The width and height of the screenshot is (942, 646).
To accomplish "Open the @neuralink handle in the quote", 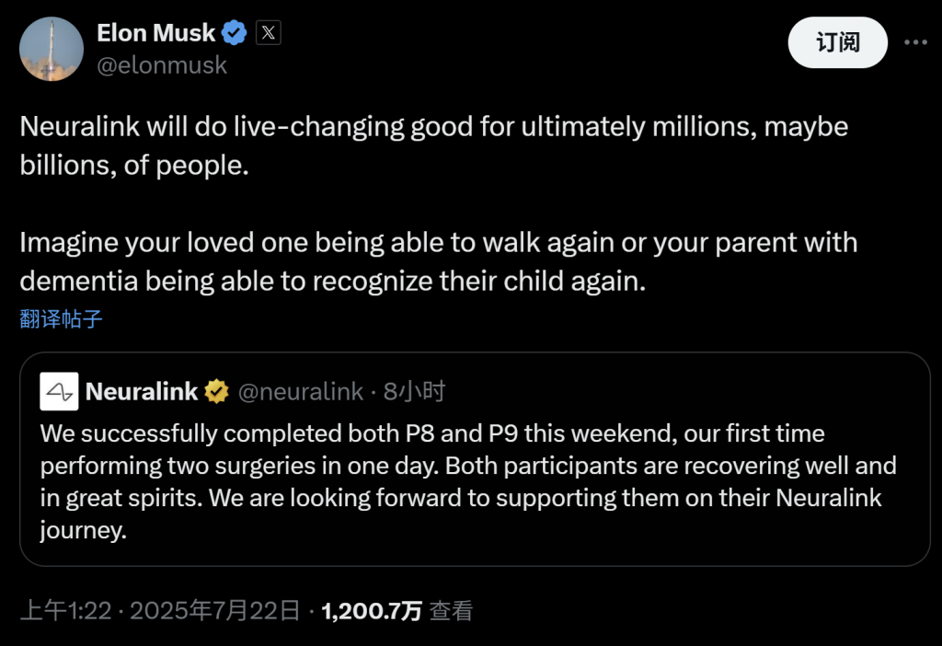I will click(x=301, y=392).
